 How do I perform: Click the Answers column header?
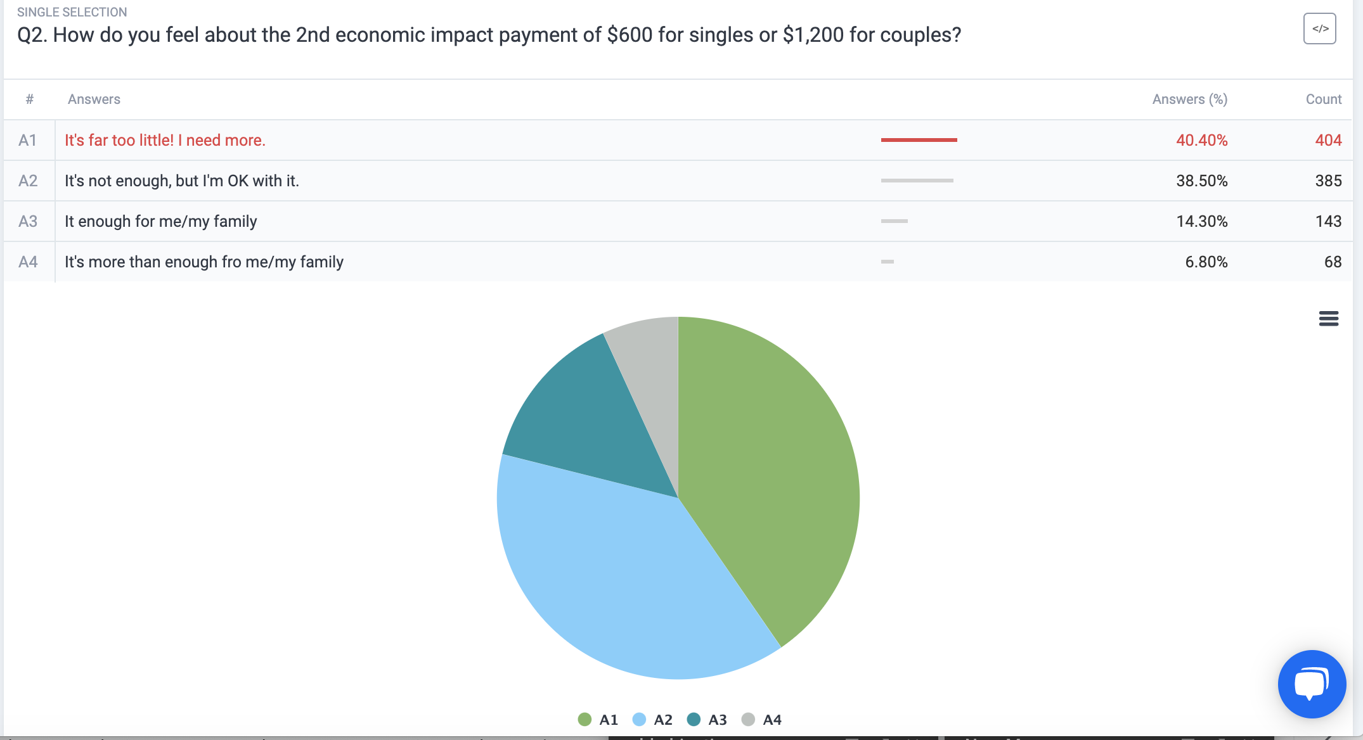(x=94, y=99)
